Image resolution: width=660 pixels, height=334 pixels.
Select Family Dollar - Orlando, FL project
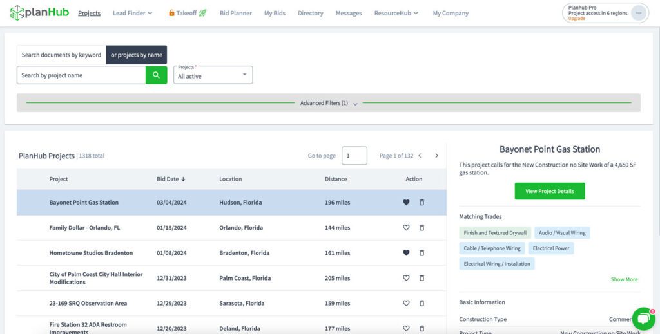coord(84,228)
